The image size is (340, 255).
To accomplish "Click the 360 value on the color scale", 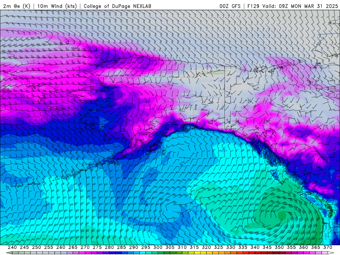I will coord(303,247).
